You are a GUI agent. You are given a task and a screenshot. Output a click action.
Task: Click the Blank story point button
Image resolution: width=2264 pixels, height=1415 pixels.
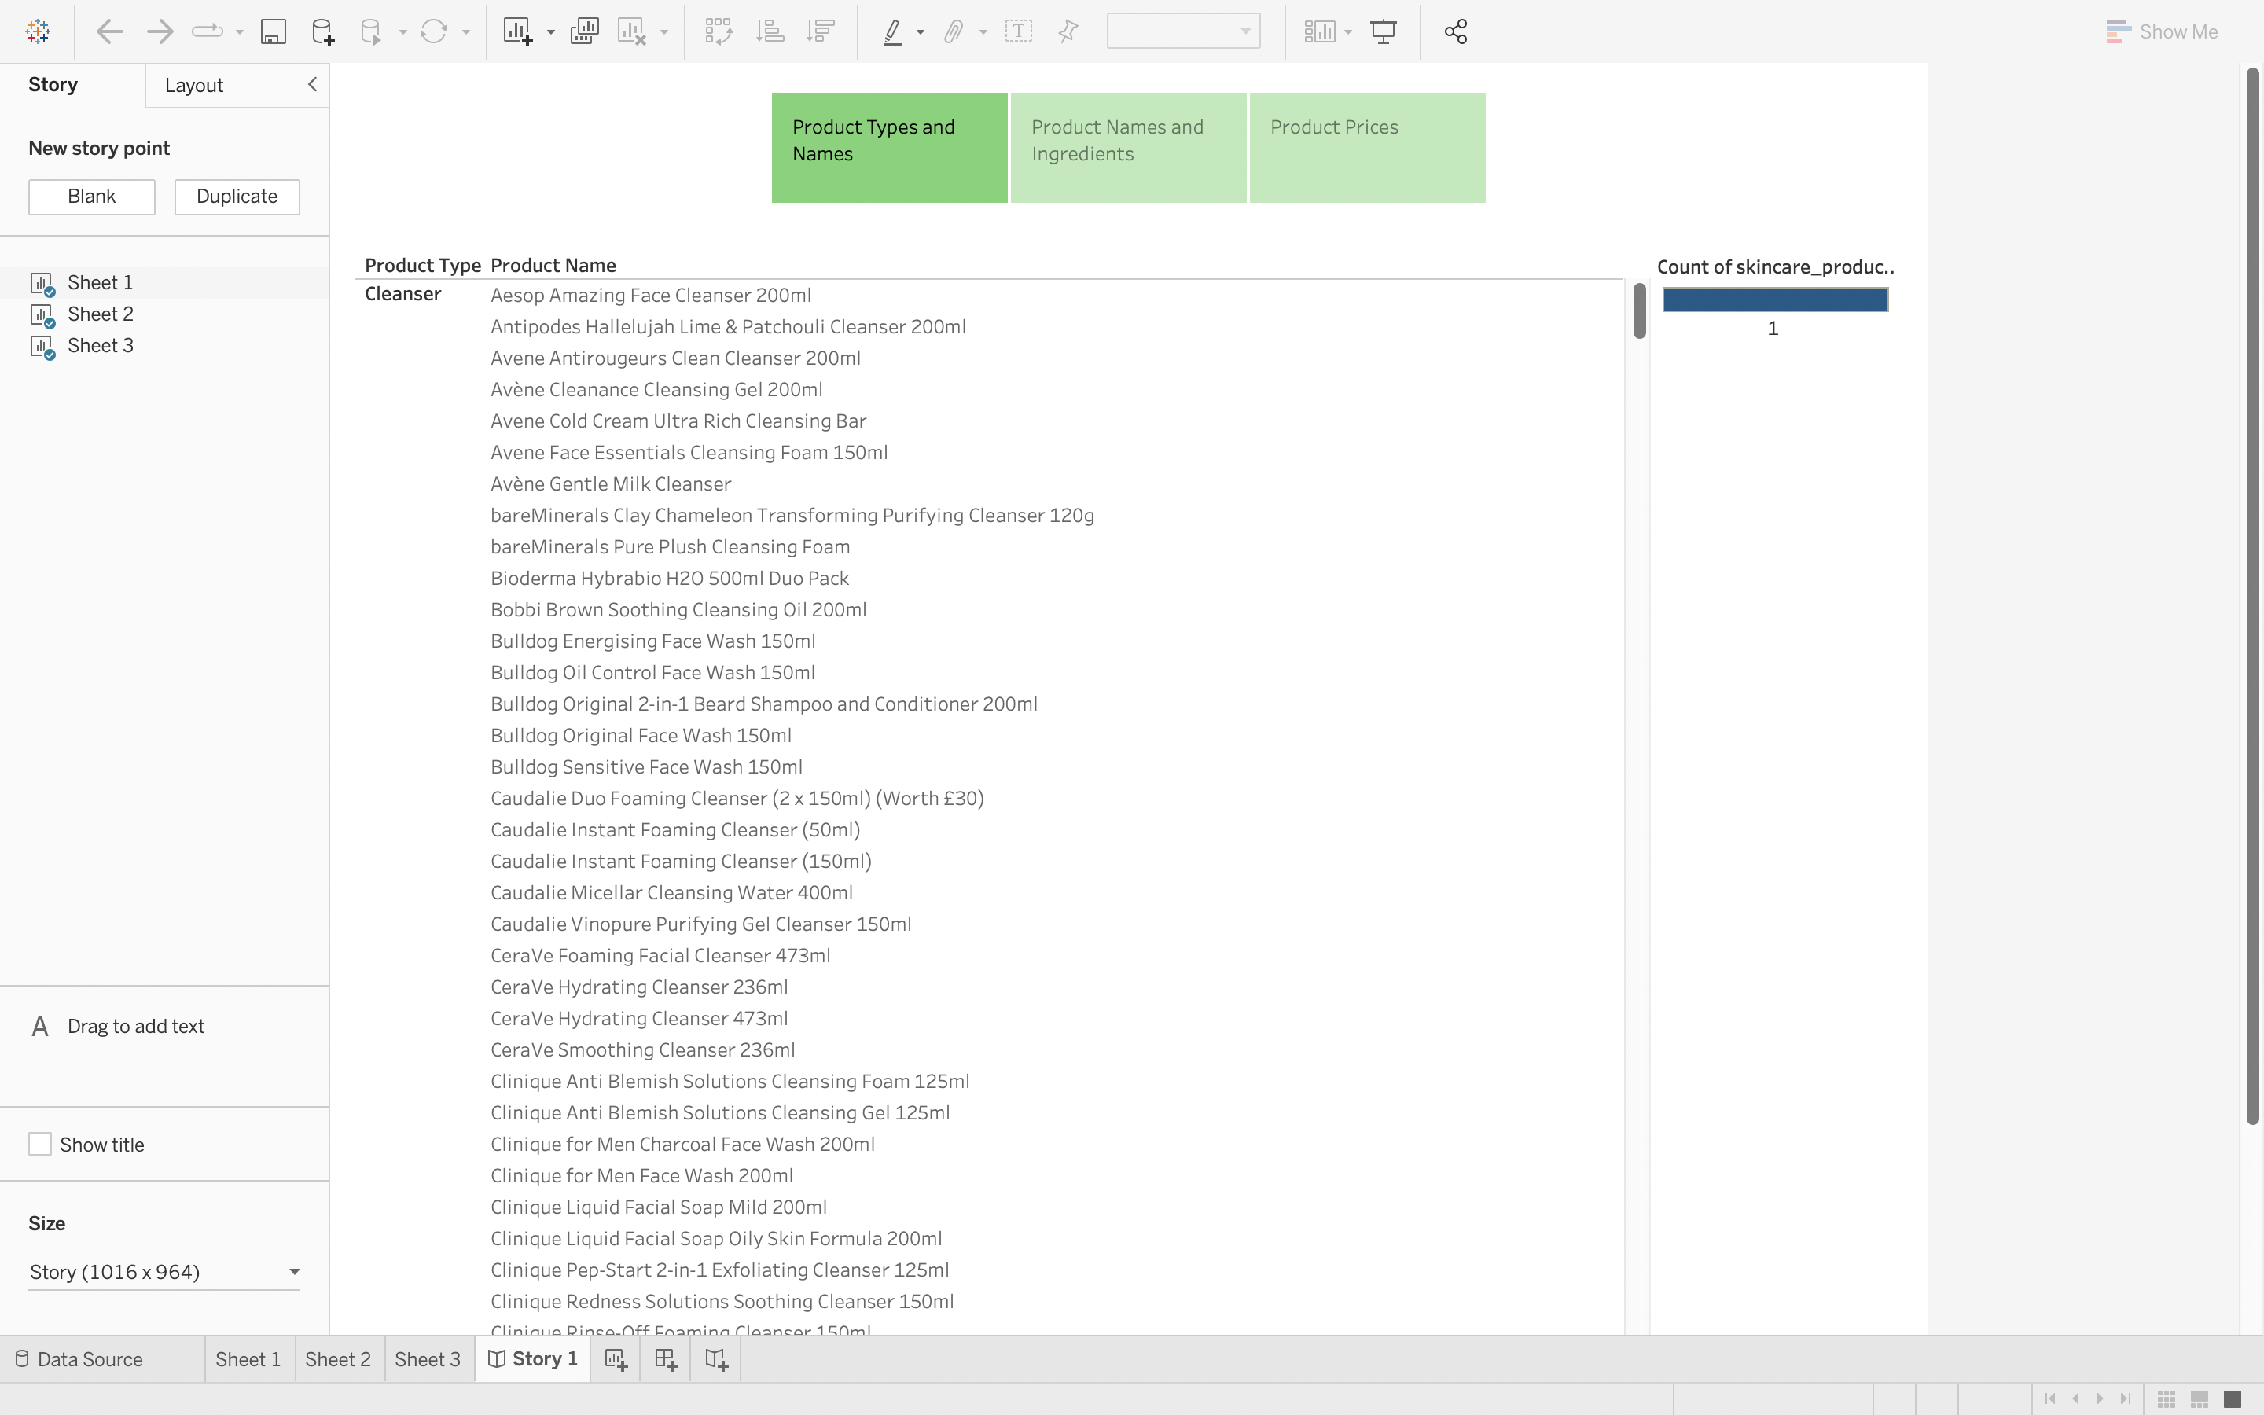pos(92,197)
